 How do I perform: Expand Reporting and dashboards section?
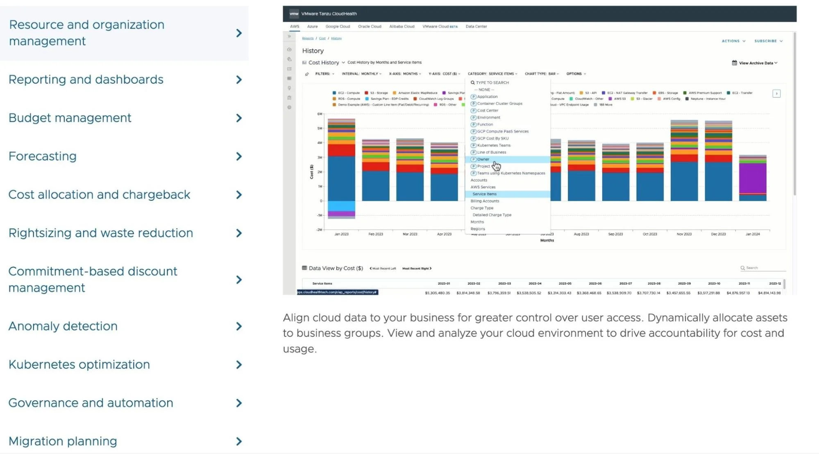point(124,79)
